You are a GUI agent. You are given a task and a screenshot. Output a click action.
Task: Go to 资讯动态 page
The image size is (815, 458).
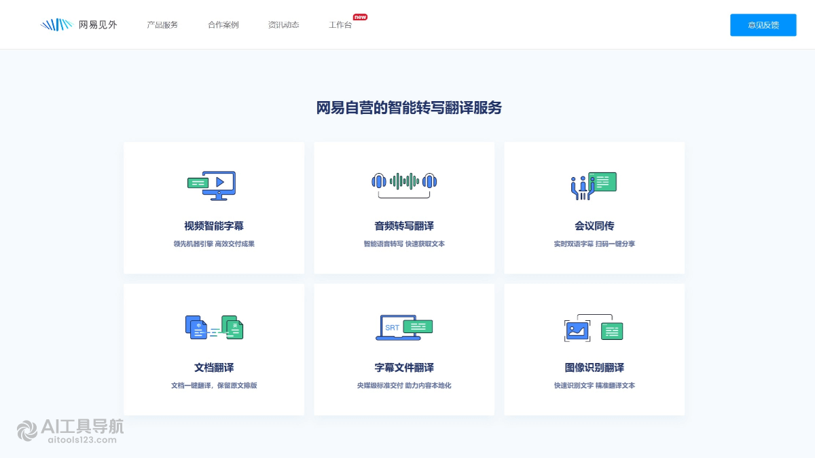(x=283, y=25)
